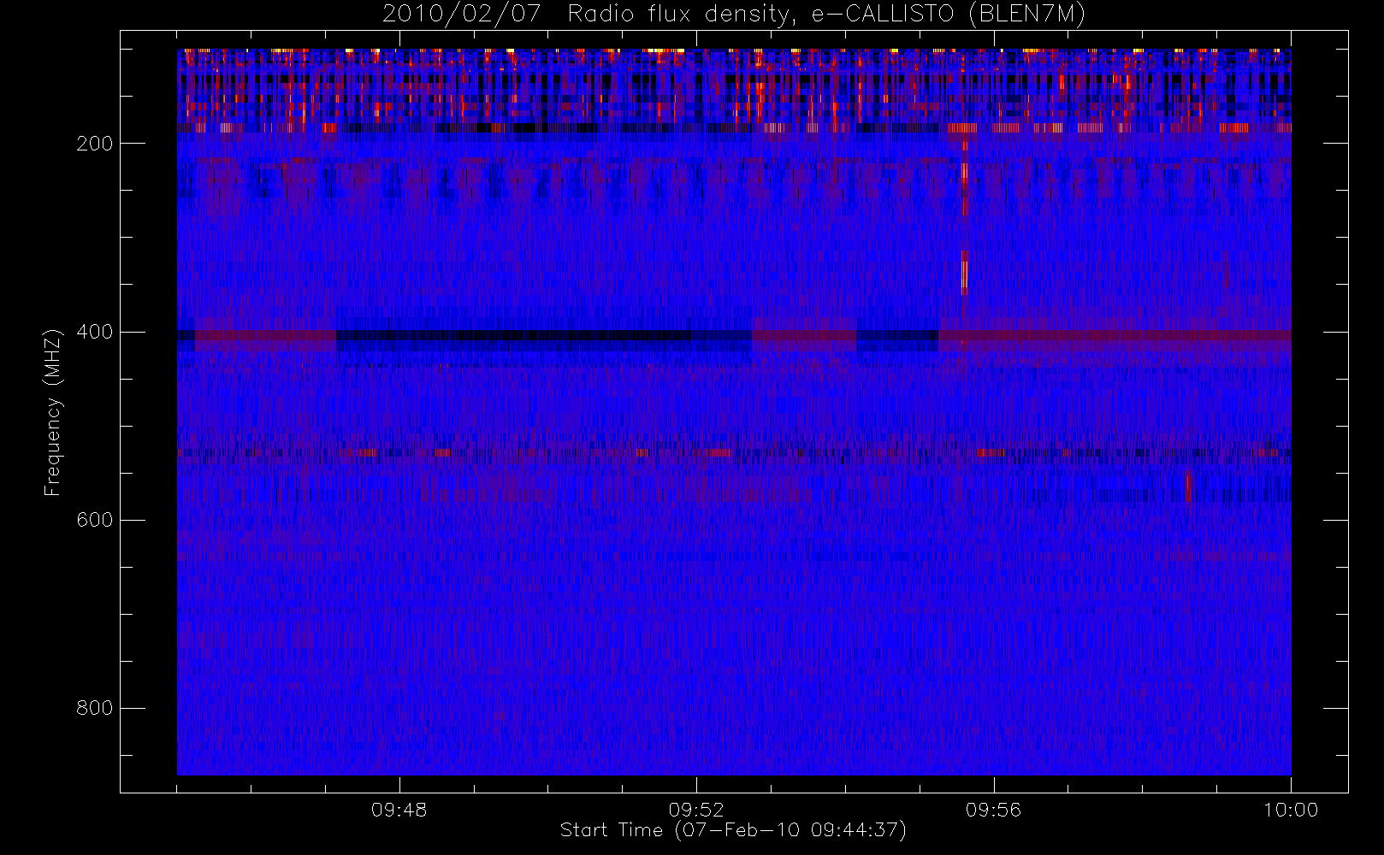Click the 'Frequency (MHZ)' axis label
This screenshot has width=1384, height=855.
tap(53, 412)
